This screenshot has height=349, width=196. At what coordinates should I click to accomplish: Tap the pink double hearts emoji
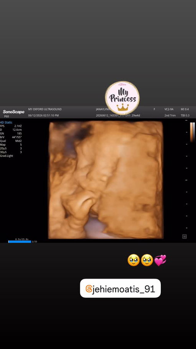click(160, 260)
